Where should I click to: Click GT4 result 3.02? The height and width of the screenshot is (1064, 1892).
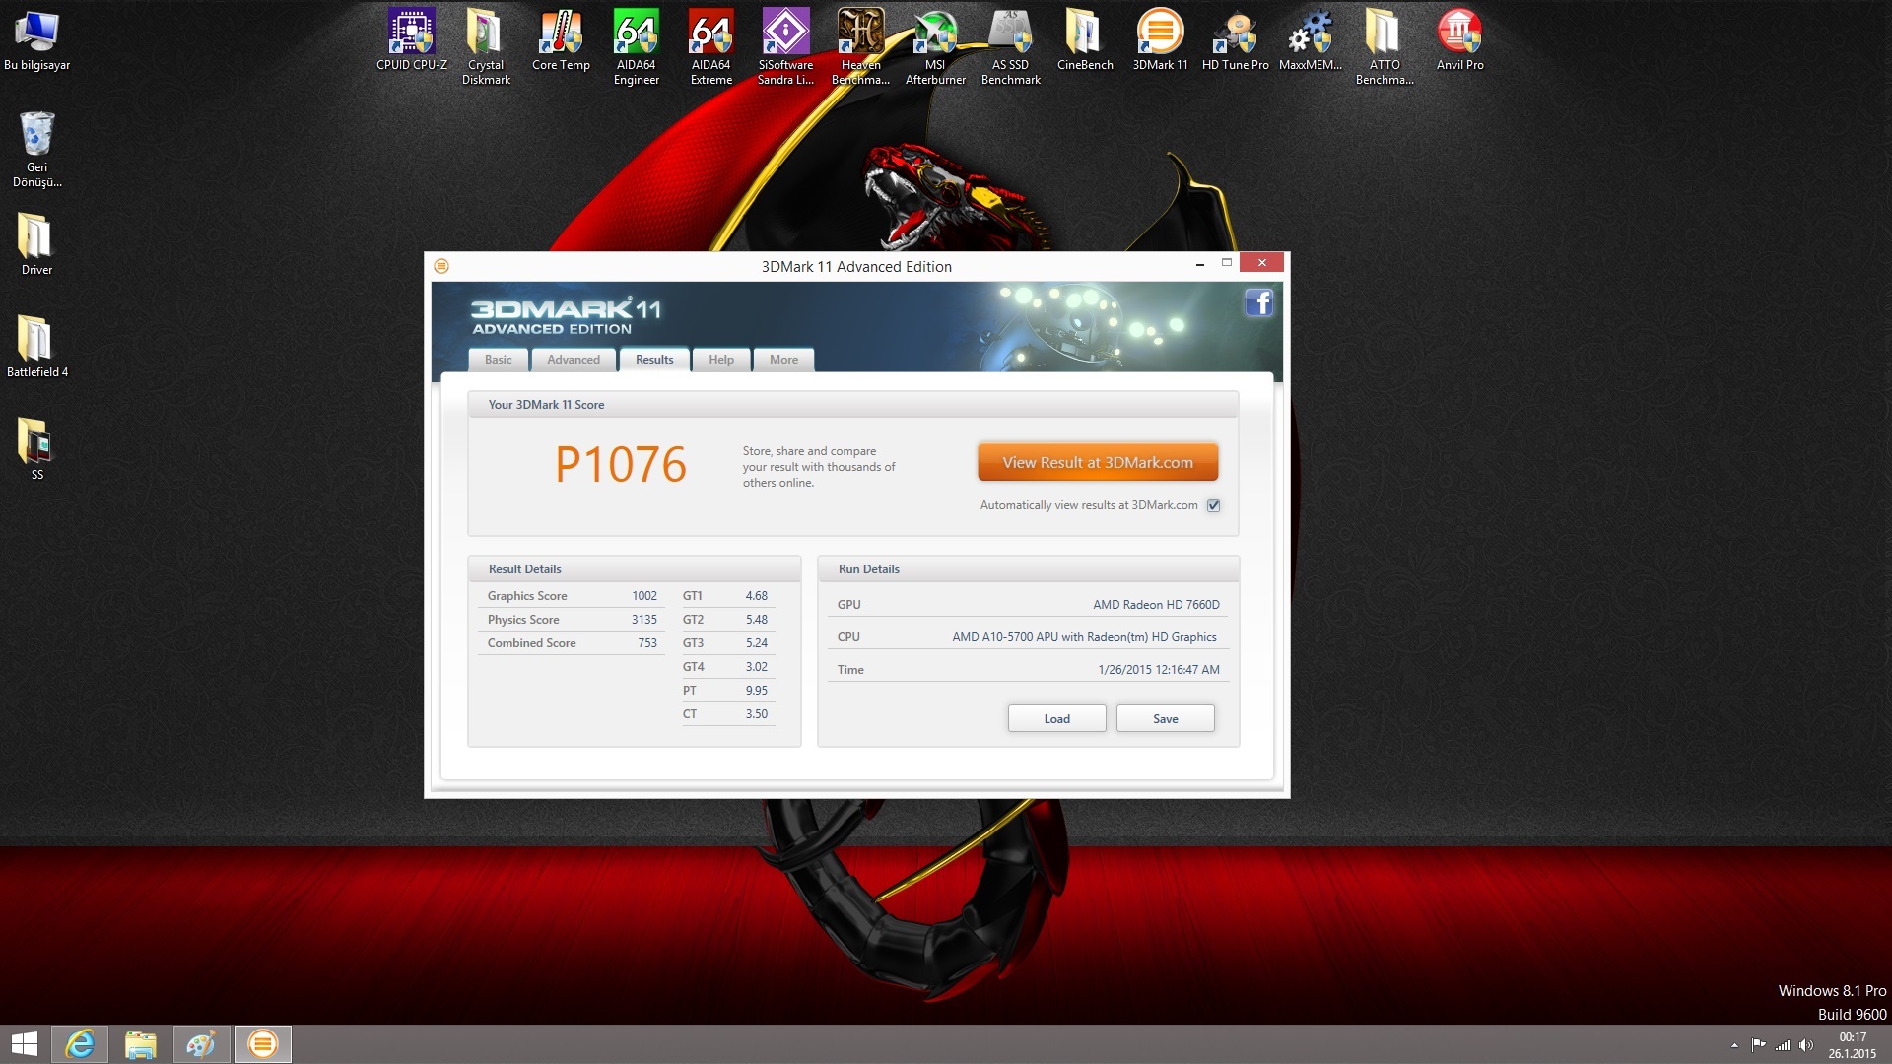click(x=756, y=667)
